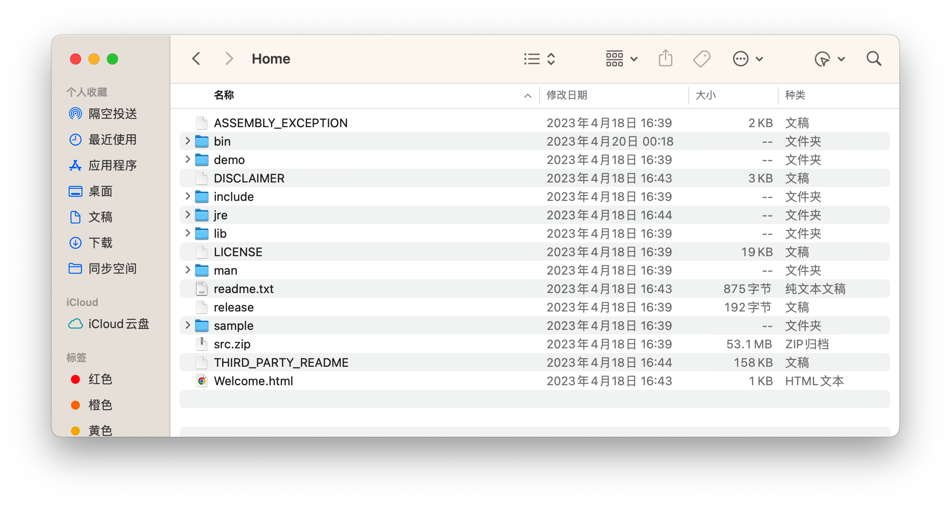
Task: Open 桌面 in the sidebar
Action: [91, 191]
